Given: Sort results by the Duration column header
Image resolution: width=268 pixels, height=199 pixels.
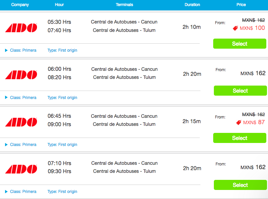Looking at the screenshot, I should pyautogui.click(x=192, y=5).
